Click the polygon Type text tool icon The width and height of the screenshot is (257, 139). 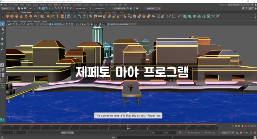click(x=57, y=16)
